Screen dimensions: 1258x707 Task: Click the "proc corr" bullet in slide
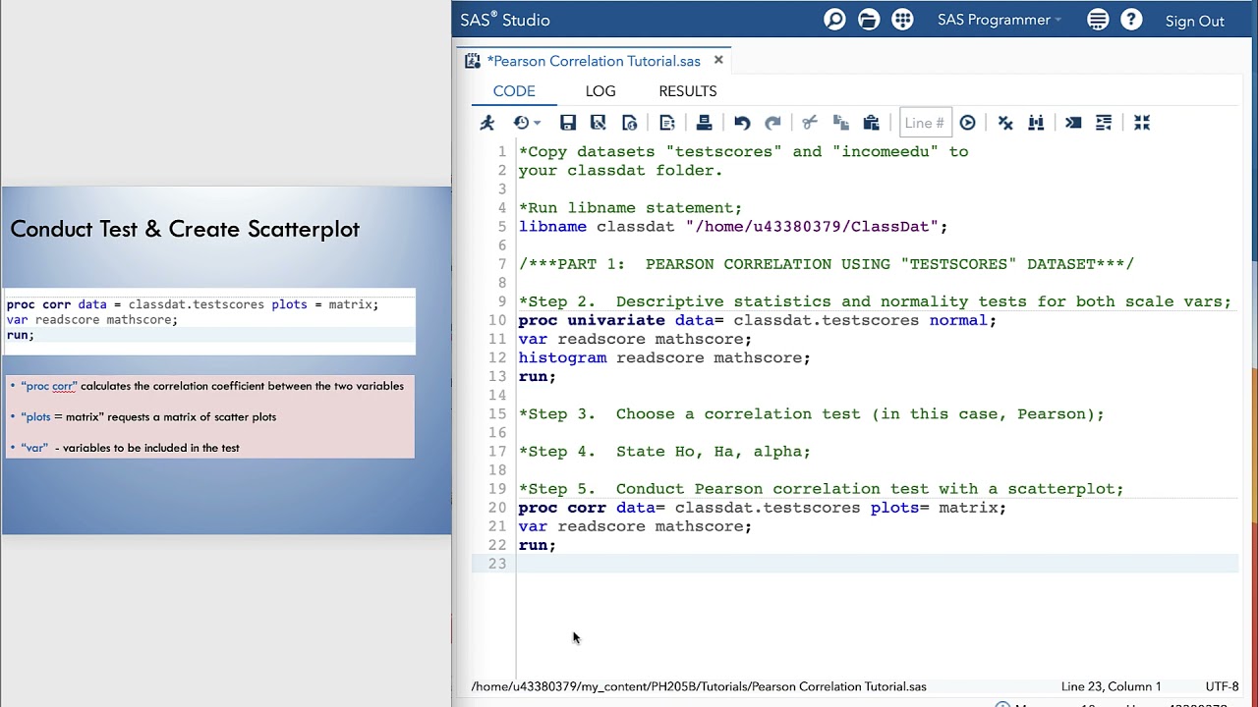click(212, 386)
